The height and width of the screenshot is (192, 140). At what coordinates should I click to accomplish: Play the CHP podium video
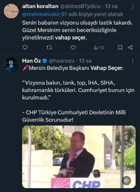tap(79, 157)
